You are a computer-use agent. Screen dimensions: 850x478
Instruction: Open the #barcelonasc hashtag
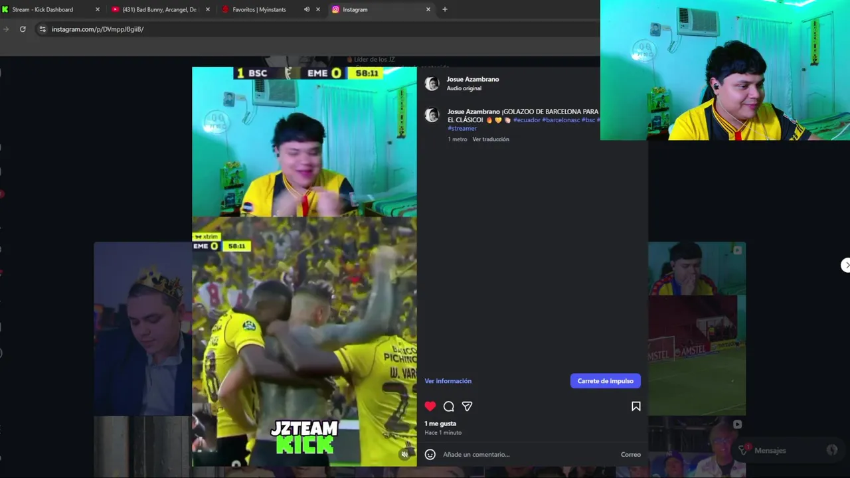pyautogui.click(x=561, y=120)
